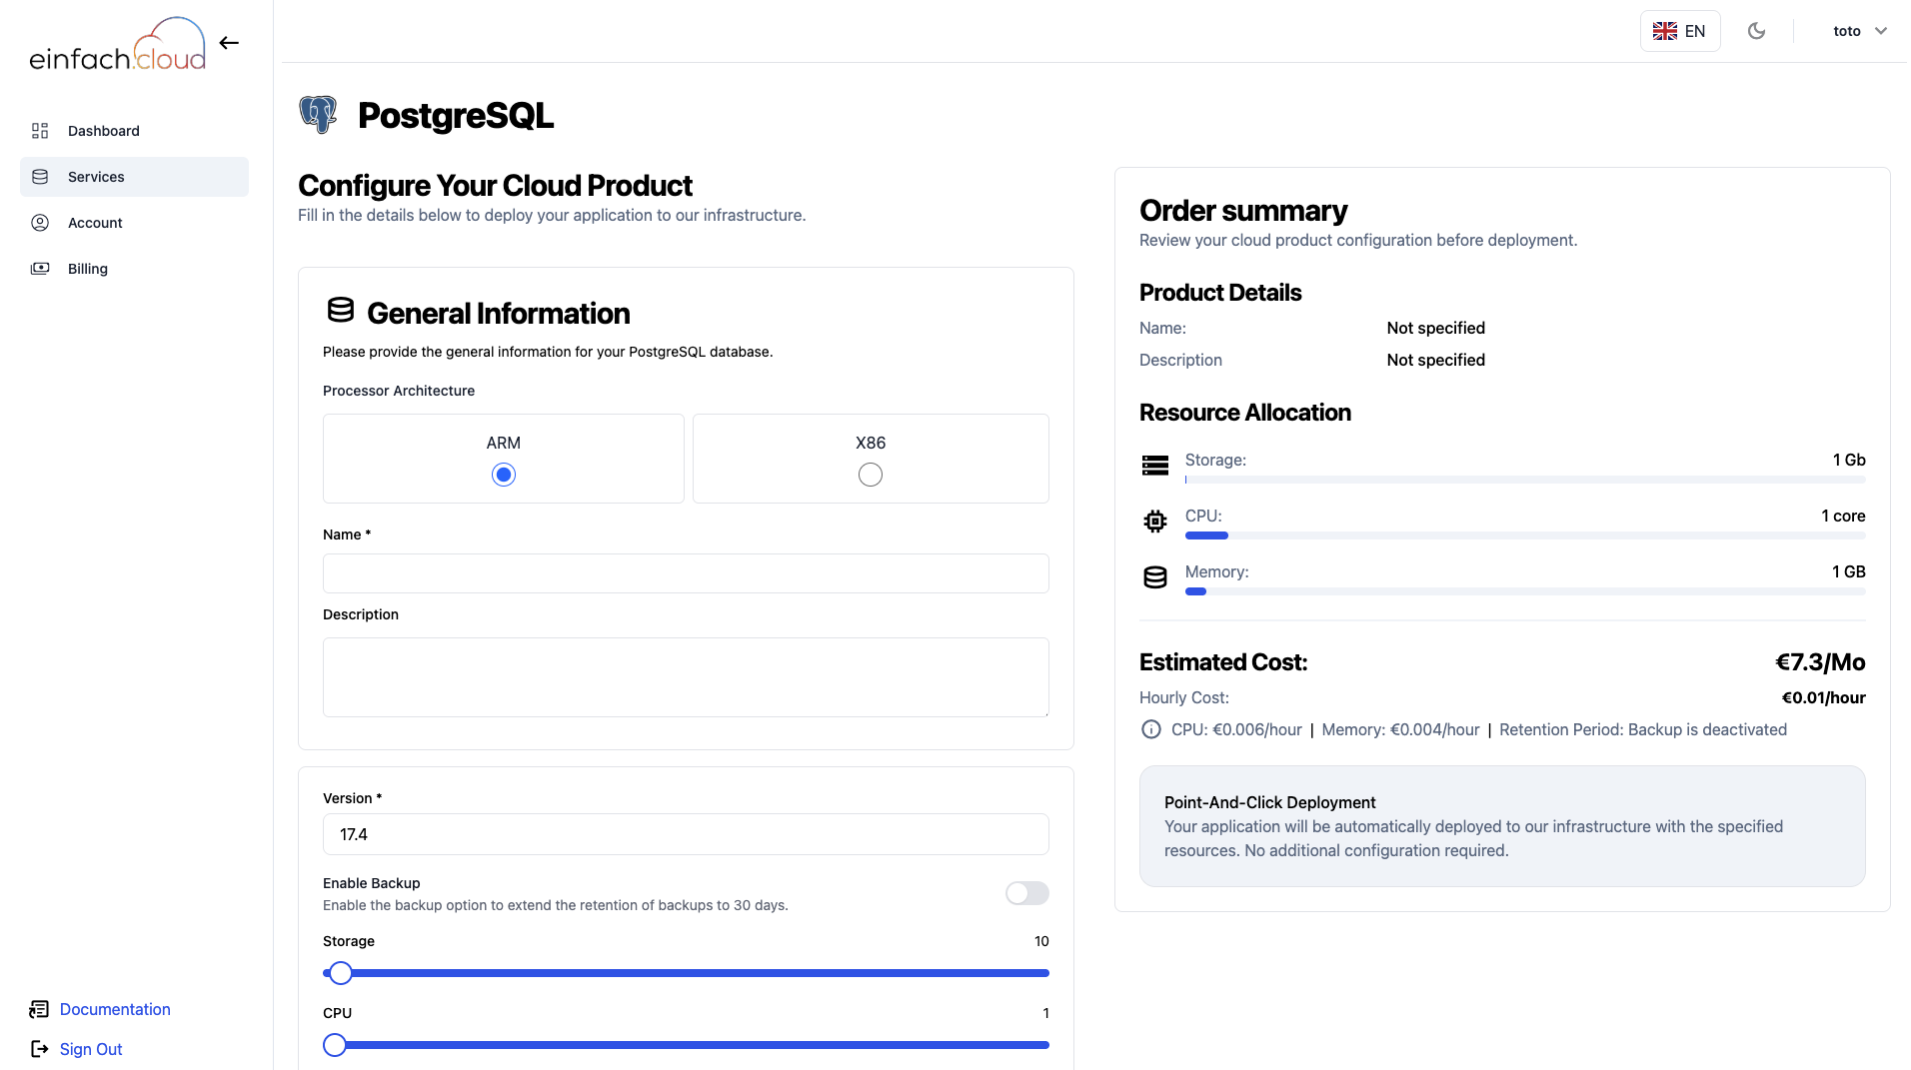Expand the toto user menu
The height and width of the screenshot is (1070, 1911).
(1859, 31)
